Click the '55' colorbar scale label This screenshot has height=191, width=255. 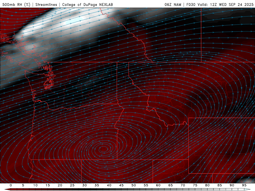146,185
